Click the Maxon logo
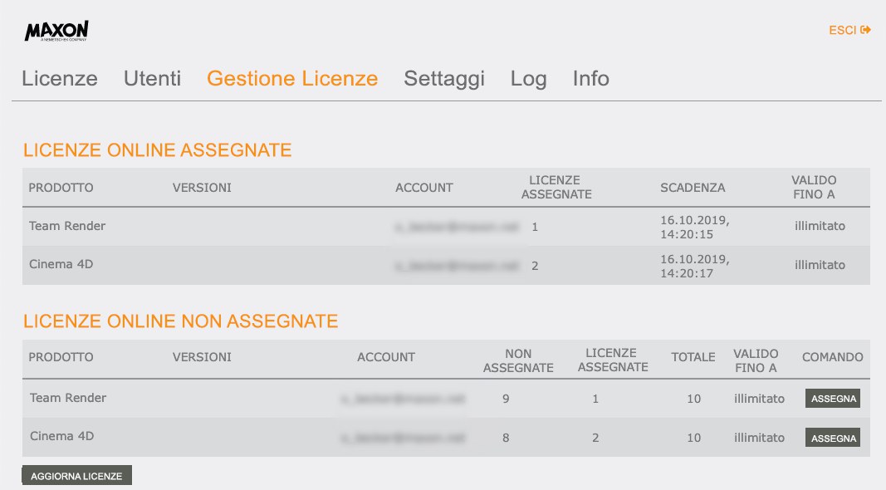 56,31
